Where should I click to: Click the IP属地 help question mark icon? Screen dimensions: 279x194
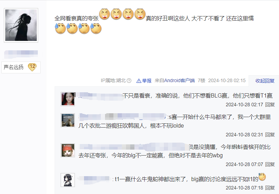pos(129,81)
